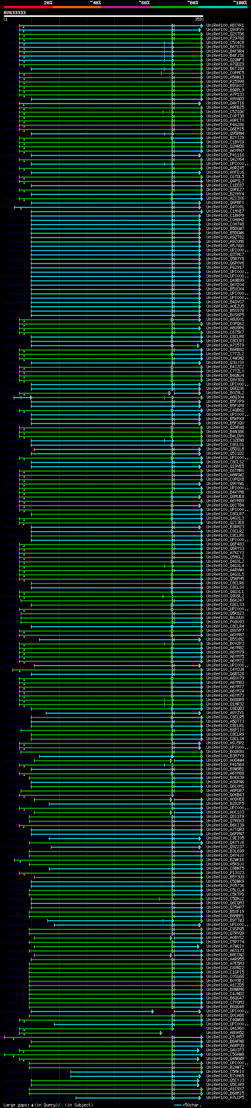Click the 359 query end position label
This screenshot has height=1108, width=251.
tap(198, 19)
